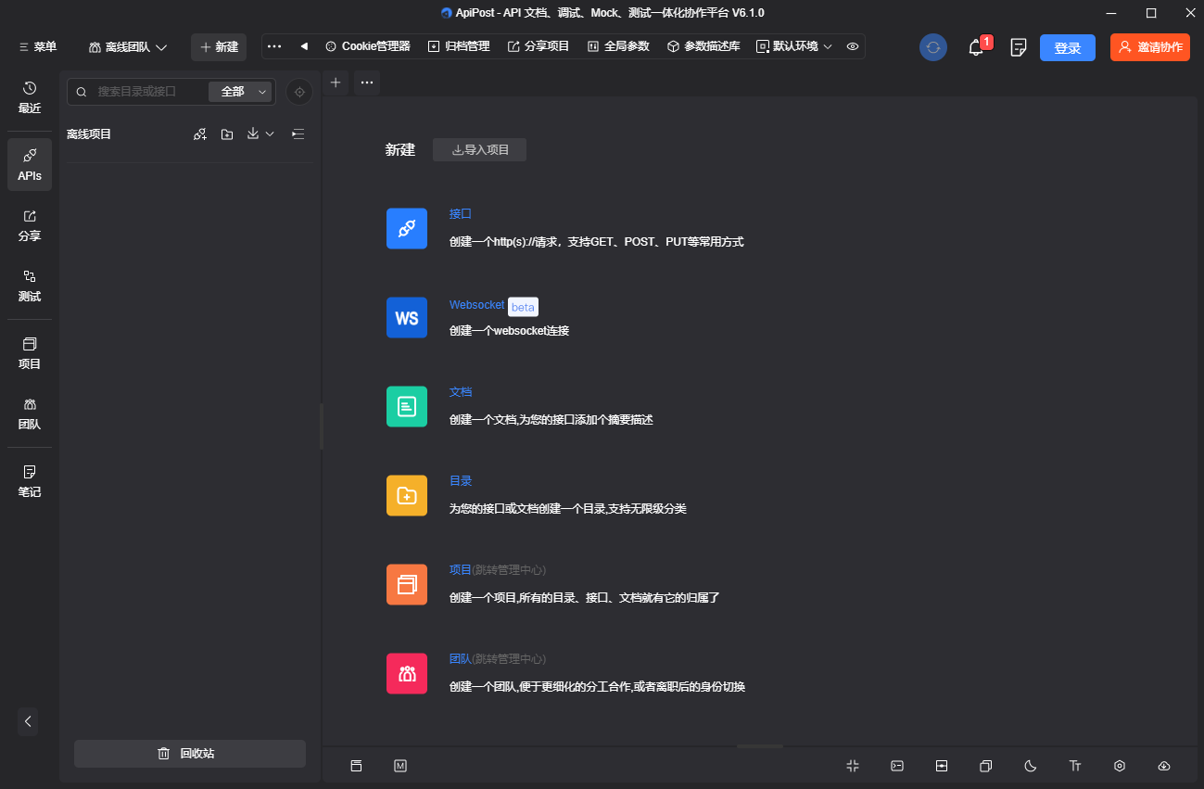Open the 接口 creation link
This screenshot has height=789, width=1204.
pyautogui.click(x=461, y=213)
